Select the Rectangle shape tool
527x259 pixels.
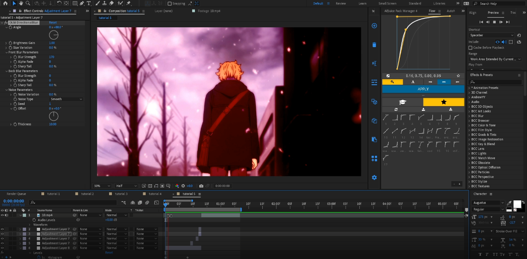coord(75,3)
